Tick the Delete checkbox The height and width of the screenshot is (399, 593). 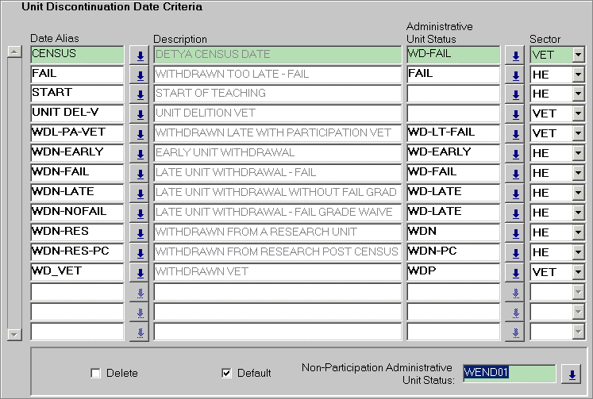[96, 374]
